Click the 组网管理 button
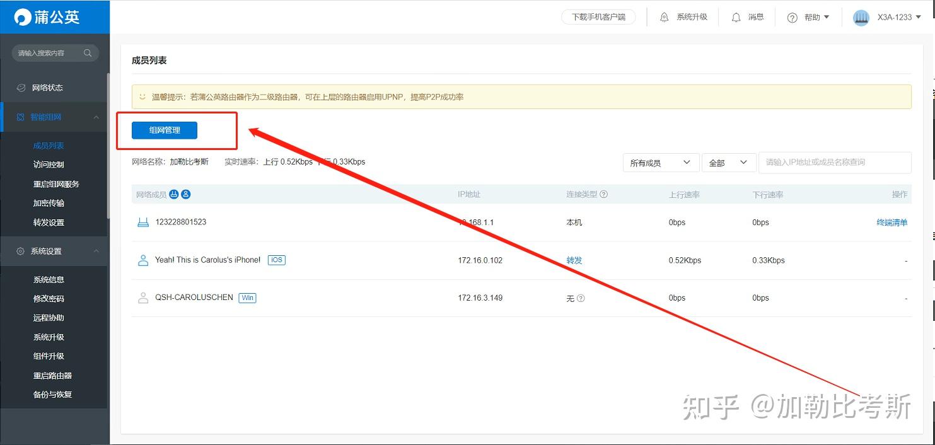Image resolution: width=935 pixels, height=445 pixels. [x=164, y=130]
